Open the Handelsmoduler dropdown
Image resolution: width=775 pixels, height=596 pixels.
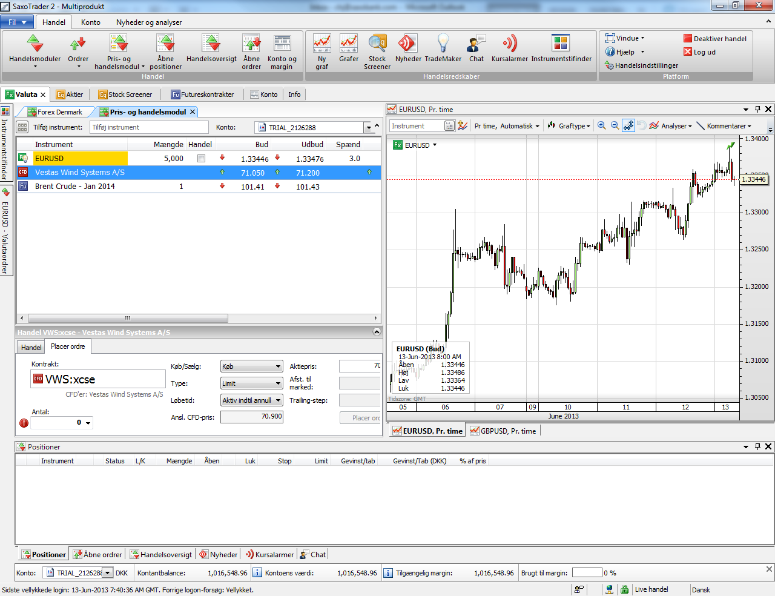[35, 52]
